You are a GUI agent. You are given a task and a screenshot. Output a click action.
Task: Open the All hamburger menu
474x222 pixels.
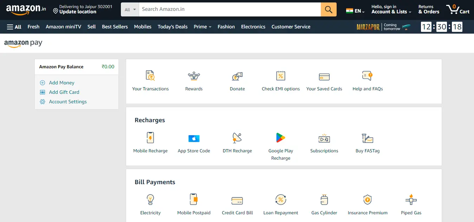14,27
